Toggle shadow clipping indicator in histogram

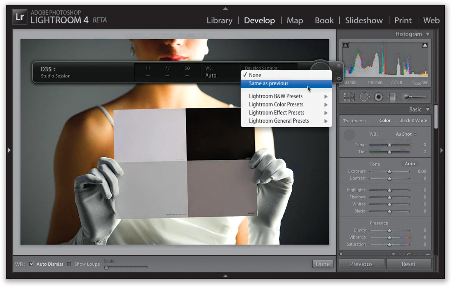345,45
